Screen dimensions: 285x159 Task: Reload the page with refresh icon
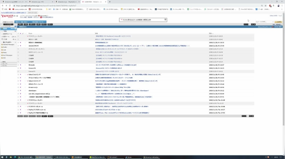coord(10,6)
